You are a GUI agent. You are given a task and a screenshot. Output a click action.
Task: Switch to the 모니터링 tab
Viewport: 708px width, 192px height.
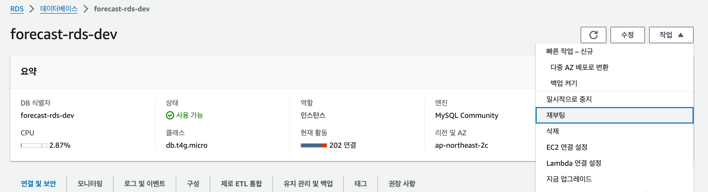click(x=90, y=184)
